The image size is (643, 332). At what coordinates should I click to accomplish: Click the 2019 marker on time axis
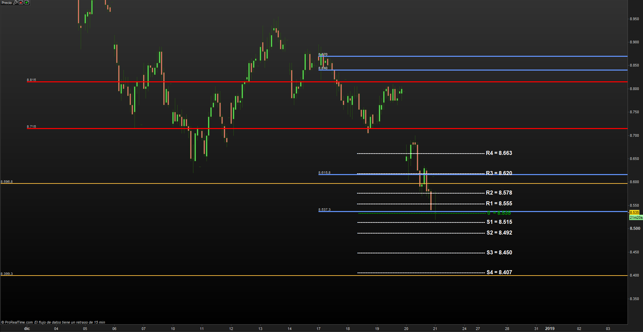click(x=550, y=329)
